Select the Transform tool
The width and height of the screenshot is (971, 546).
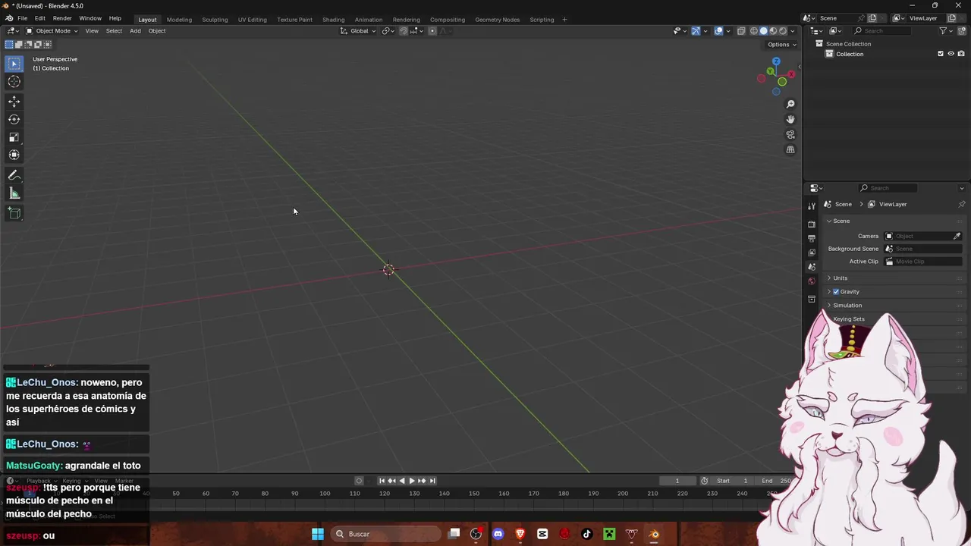click(x=14, y=155)
